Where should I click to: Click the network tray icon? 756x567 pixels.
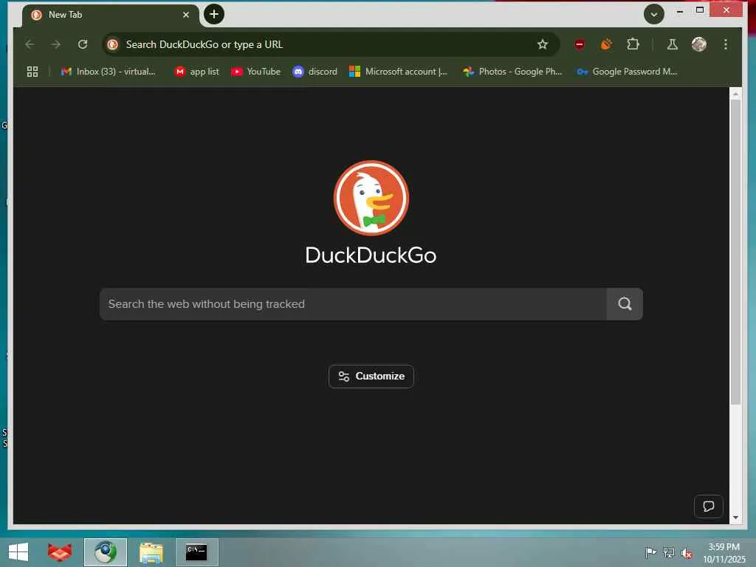coord(668,552)
